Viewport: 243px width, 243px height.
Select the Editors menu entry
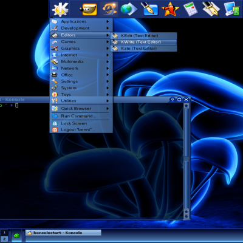(81, 35)
